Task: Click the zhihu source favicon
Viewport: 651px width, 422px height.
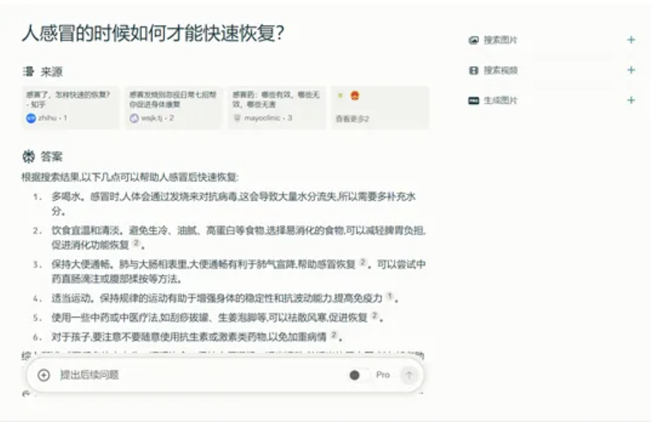Action: point(31,118)
